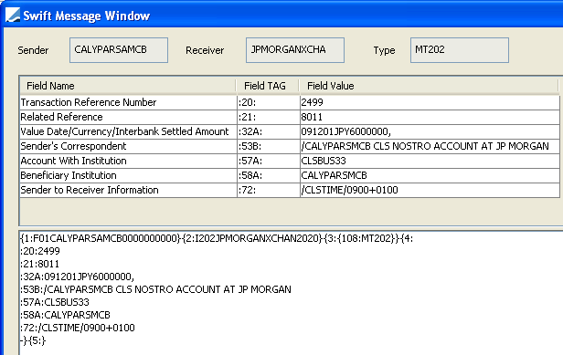Click the :57A: tag cell
The image size is (563, 355).
(268, 161)
